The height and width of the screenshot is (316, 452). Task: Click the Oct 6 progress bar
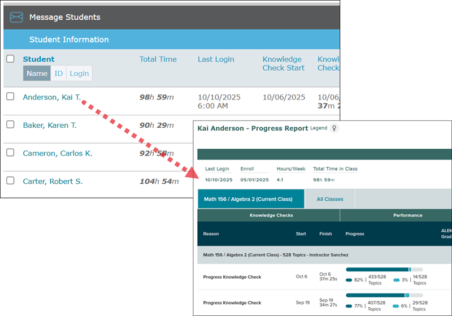click(384, 270)
